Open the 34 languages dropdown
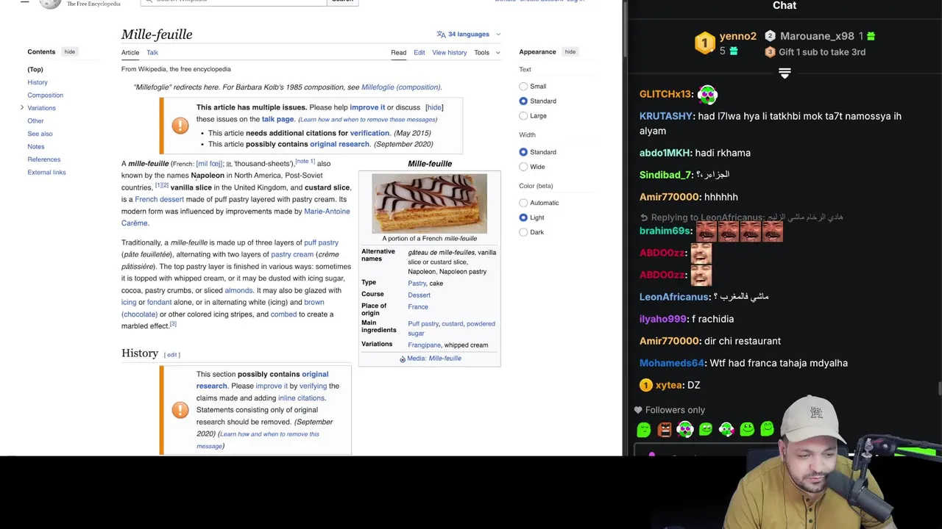Screen dimensions: 942x529 (468, 34)
